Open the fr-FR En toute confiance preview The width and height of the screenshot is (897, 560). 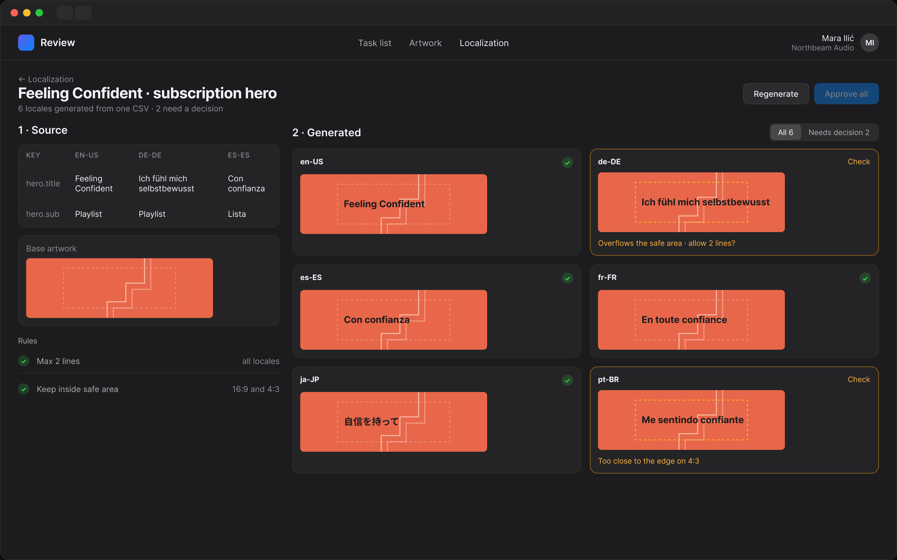click(691, 320)
